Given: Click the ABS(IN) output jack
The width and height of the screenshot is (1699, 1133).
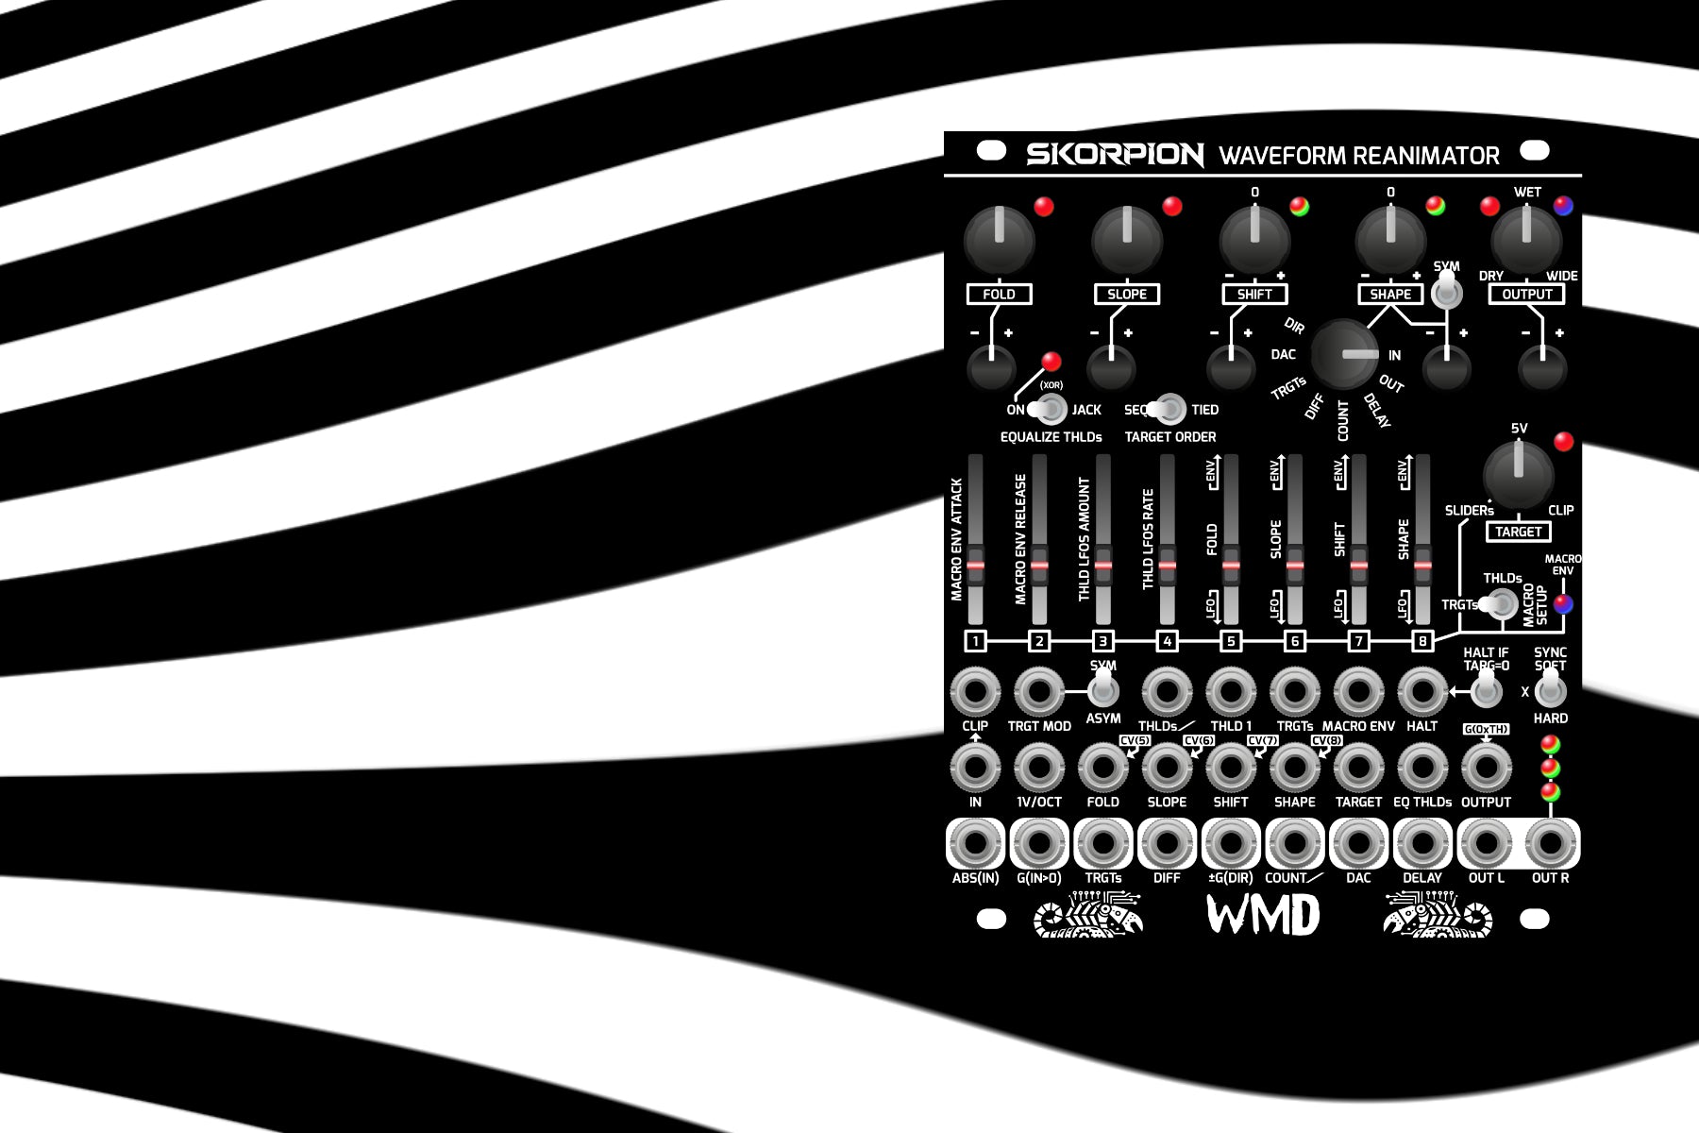Looking at the screenshot, I should 975,844.
